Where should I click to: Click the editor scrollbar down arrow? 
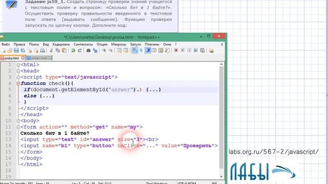click(221, 176)
